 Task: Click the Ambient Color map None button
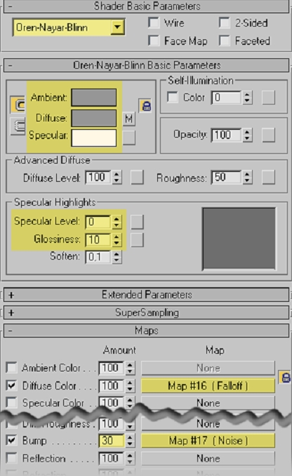tap(208, 368)
